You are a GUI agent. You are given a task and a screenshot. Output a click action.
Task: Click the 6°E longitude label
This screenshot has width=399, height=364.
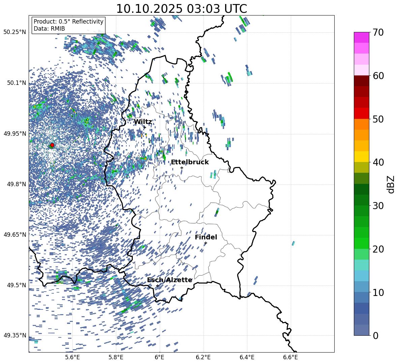[159, 357]
